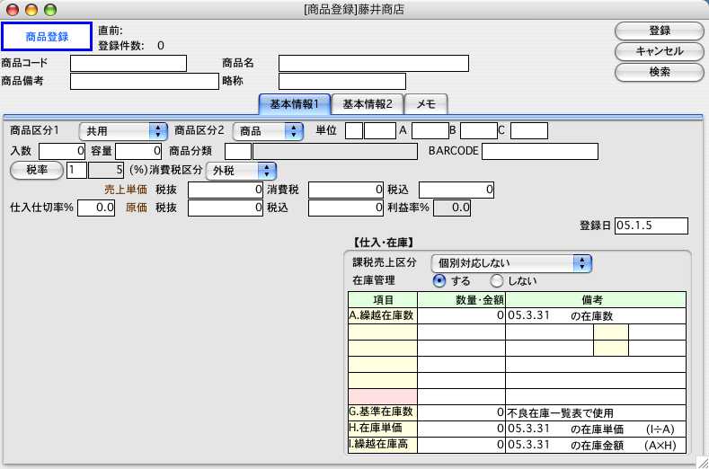Open the メモ tab

pos(425,104)
